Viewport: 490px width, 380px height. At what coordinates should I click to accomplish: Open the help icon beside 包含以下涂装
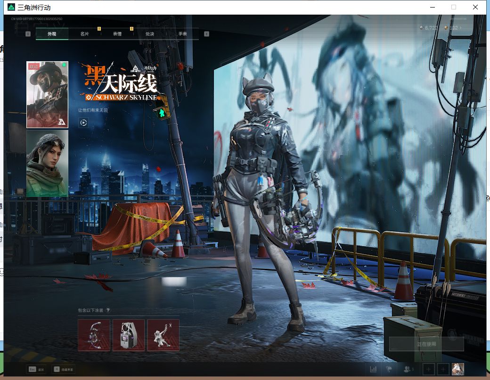click(108, 310)
